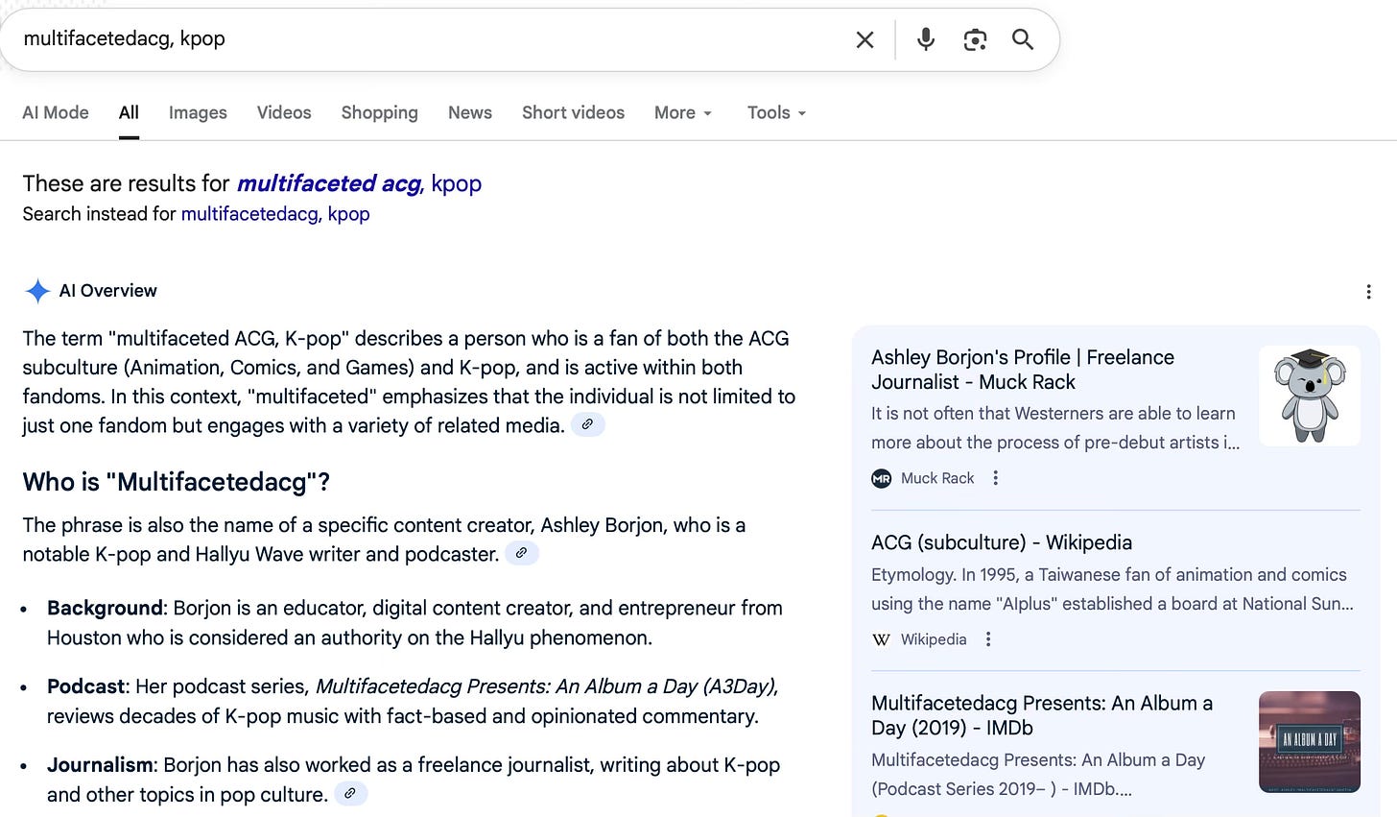Screen dimensions: 1397x817
Task: Clear the search box with the X icon
Action: (864, 39)
